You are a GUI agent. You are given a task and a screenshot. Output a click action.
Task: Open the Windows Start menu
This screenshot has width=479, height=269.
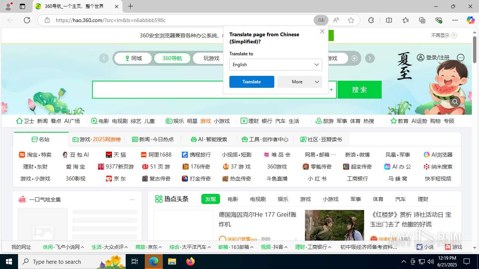click(x=9, y=262)
